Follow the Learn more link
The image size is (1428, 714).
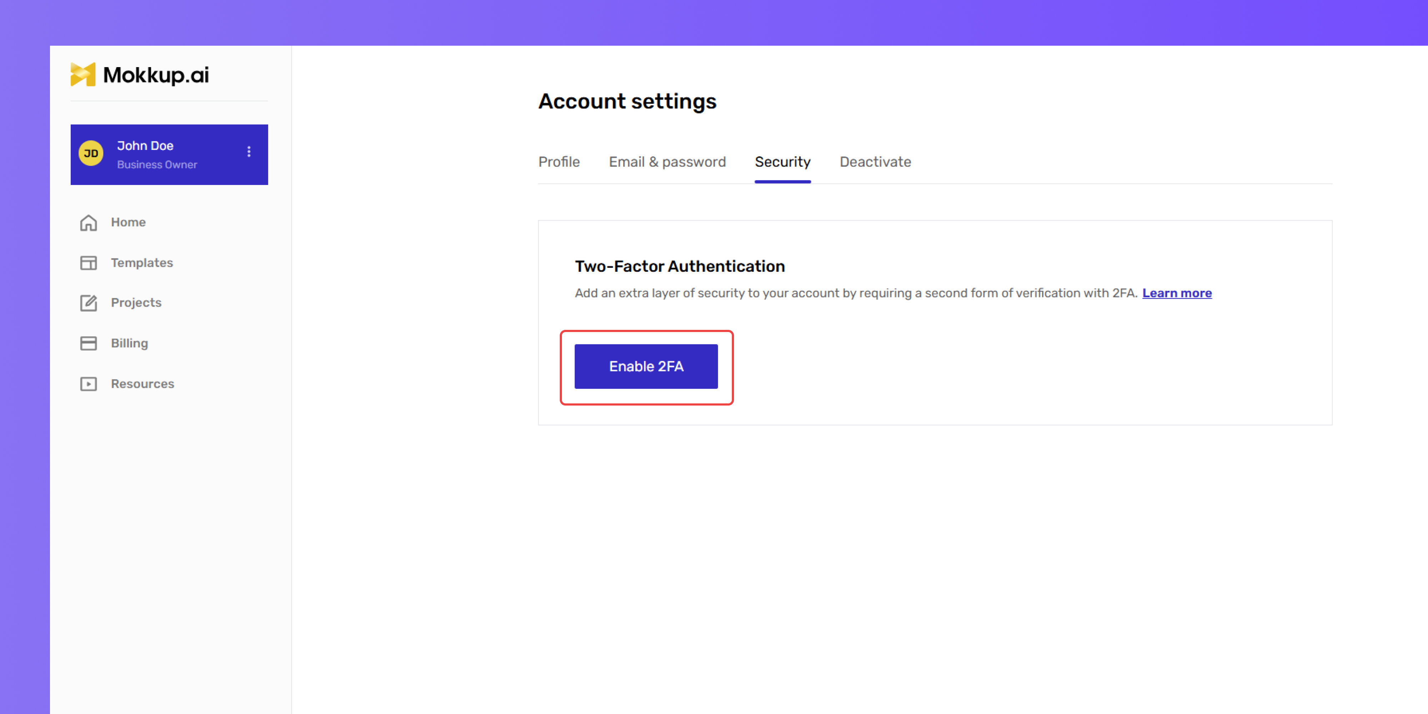tap(1176, 293)
